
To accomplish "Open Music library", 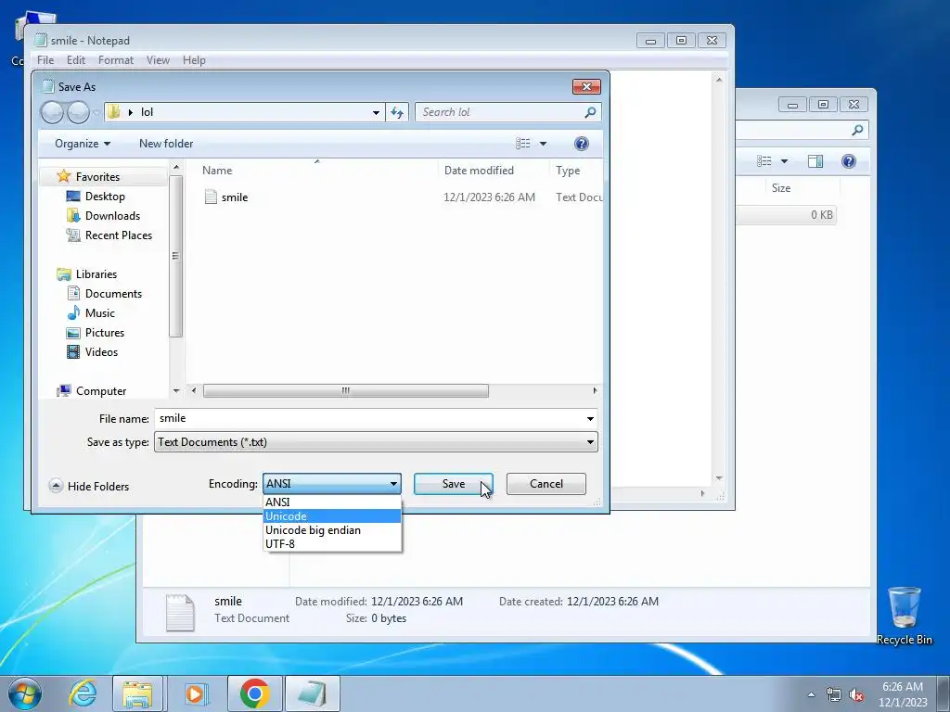I will [x=100, y=313].
